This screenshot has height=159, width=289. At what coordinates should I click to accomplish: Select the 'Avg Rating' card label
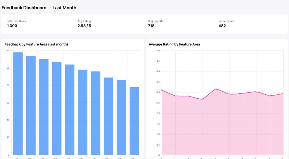[x=84, y=21]
